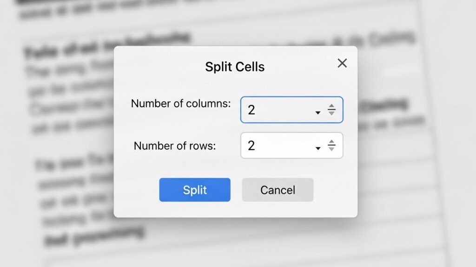The image size is (476, 267).
Task: Increase the number of rows with up arrow
Action: pos(331,142)
